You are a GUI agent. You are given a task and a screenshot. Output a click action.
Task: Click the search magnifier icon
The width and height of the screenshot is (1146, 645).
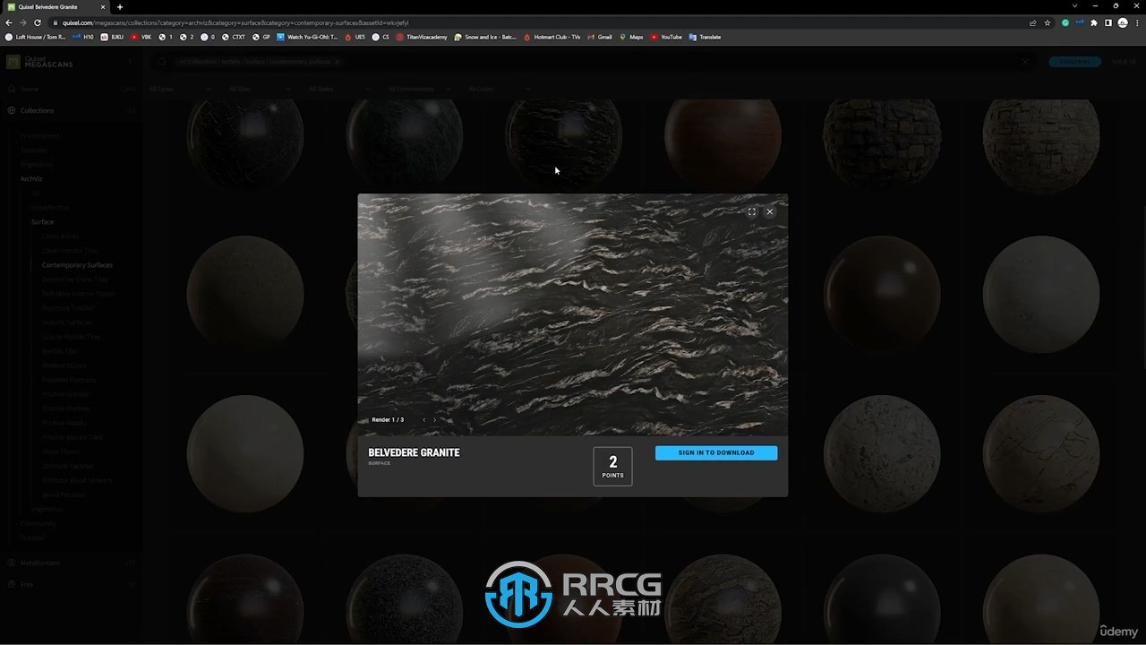coord(162,62)
